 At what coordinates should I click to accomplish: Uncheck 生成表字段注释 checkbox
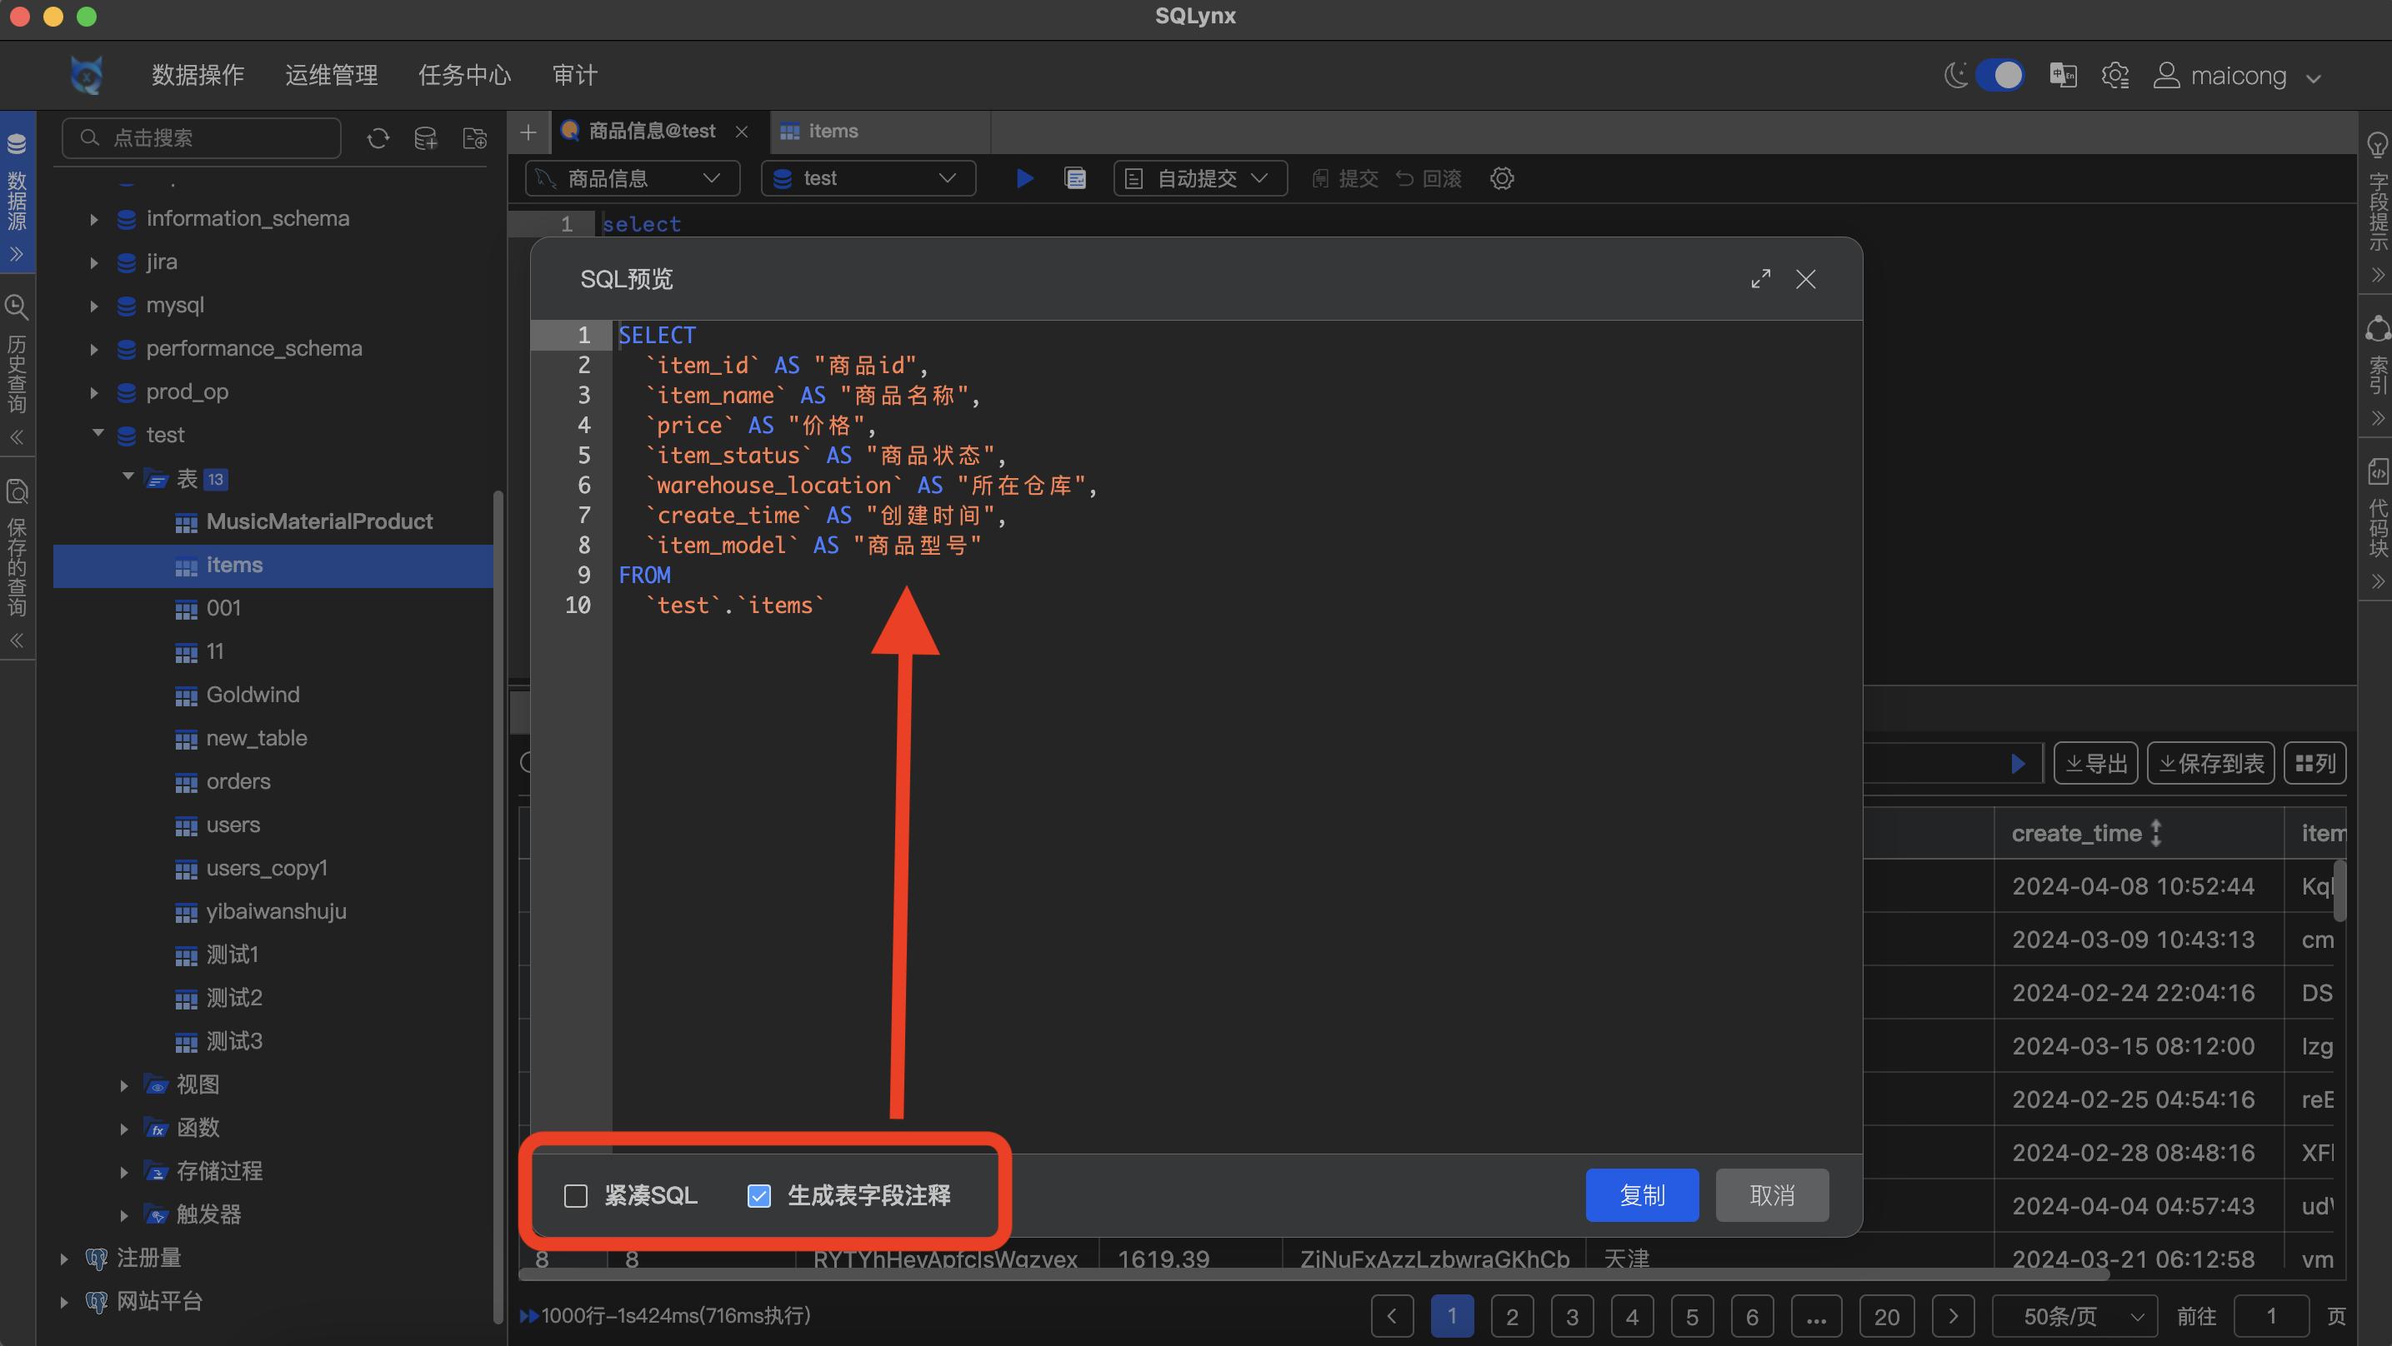(758, 1195)
